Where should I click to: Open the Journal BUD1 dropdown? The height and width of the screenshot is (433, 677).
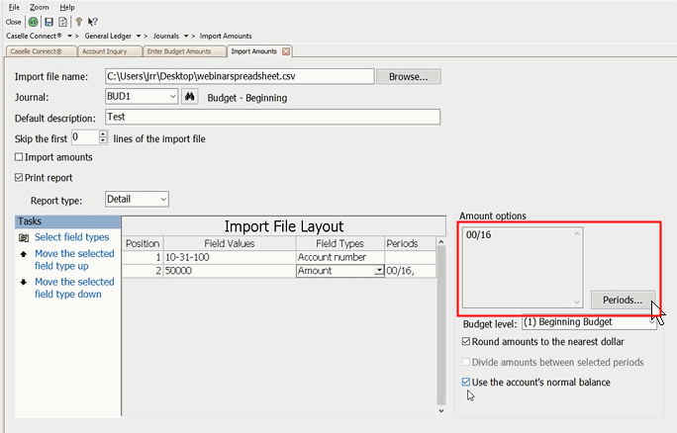(172, 97)
